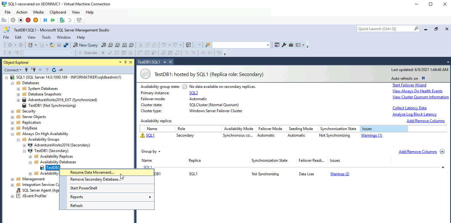Click the Save All icon

(66, 45)
